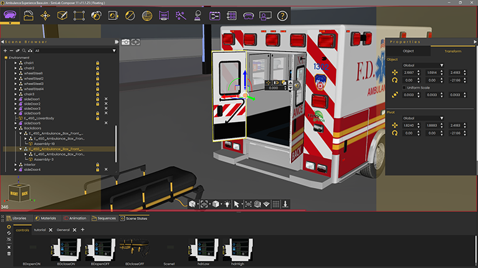Expand the interior tree node
The width and height of the screenshot is (478, 268).
(x=16, y=165)
